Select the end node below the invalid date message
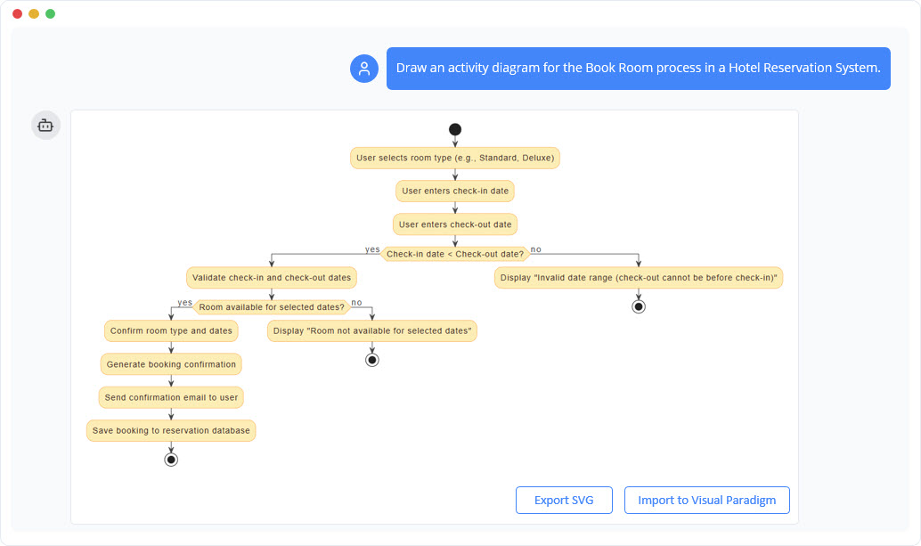Viewport: 921px width, 546px height. 639,306
